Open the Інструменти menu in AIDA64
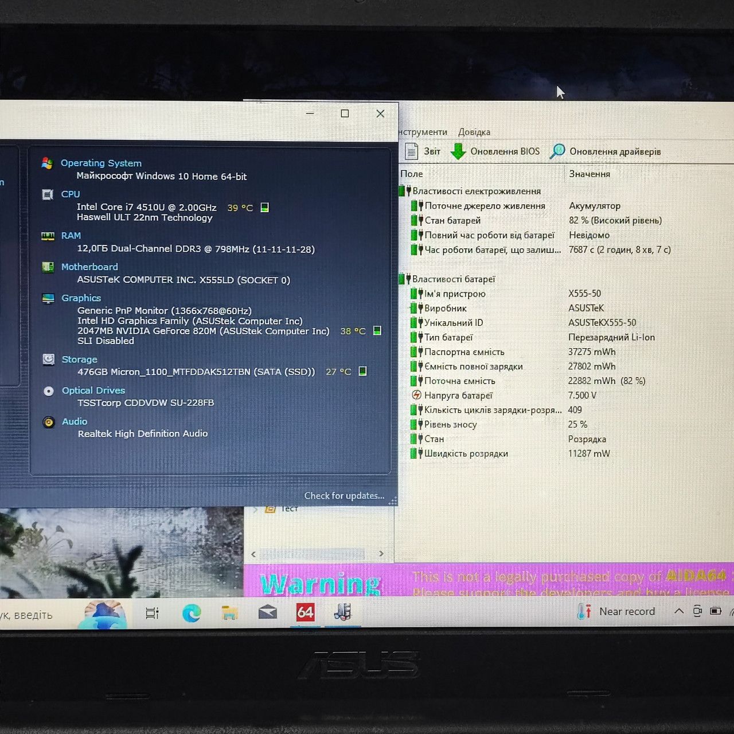 coord(423,132)
